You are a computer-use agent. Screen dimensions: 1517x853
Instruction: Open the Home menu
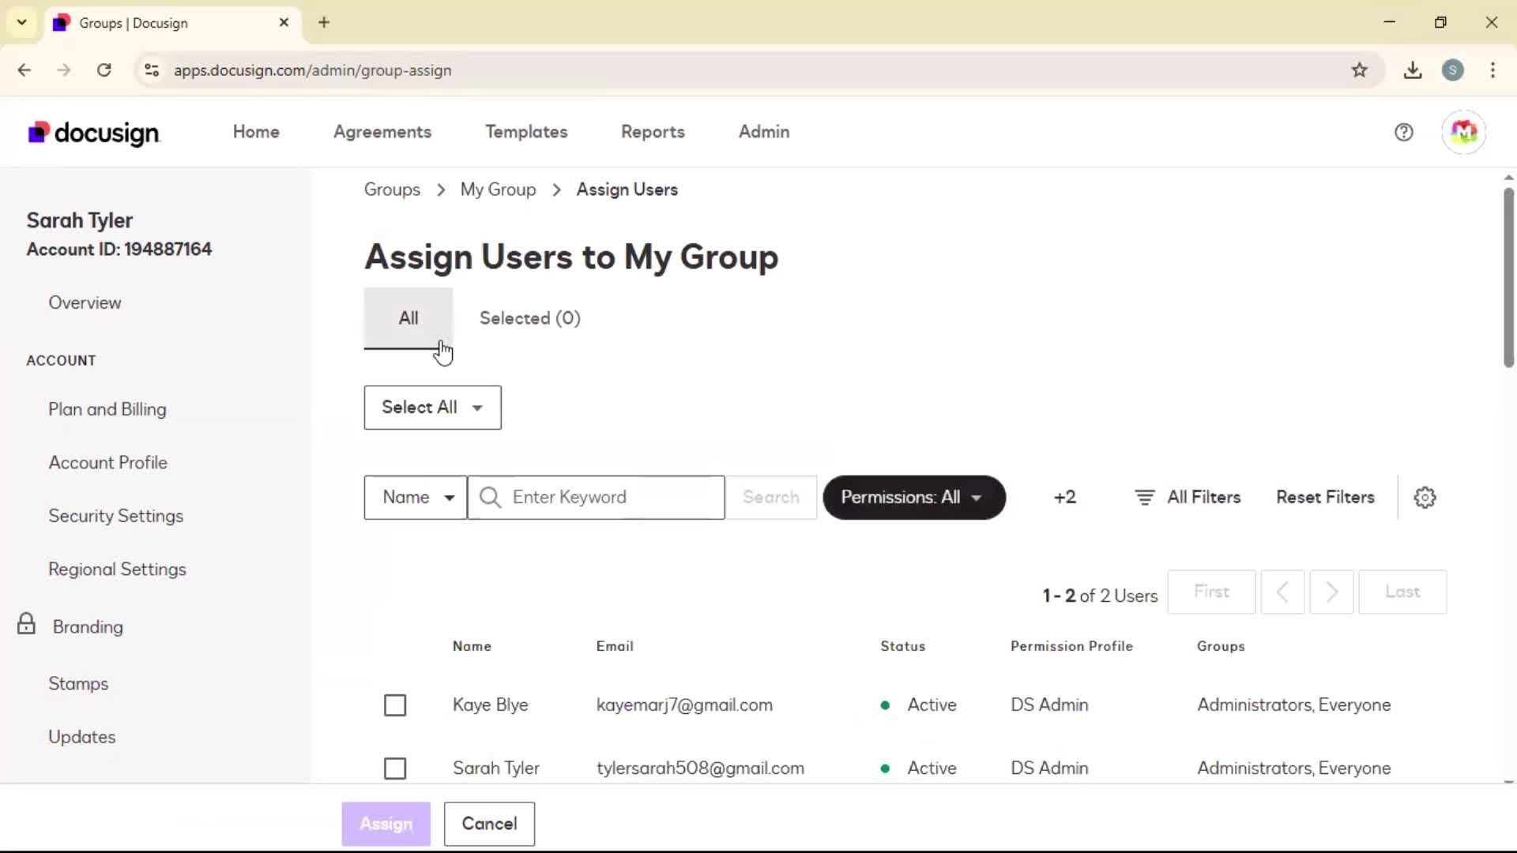[256, 132]
